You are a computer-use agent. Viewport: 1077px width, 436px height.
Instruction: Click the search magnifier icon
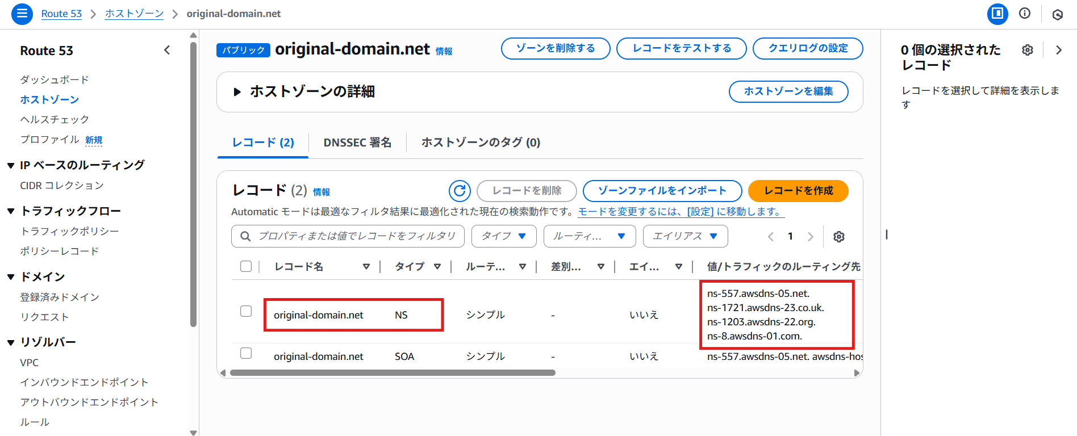coord(245,236)
